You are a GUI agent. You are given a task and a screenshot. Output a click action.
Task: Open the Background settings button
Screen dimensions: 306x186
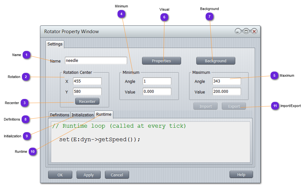tap(216, 61)
